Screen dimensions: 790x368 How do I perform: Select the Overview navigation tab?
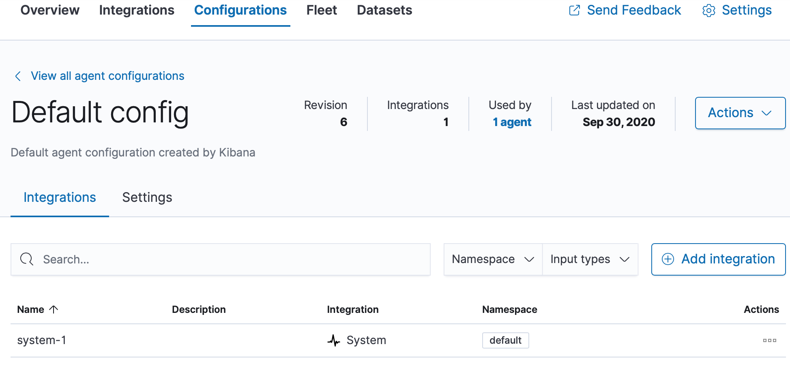point(49,10)
